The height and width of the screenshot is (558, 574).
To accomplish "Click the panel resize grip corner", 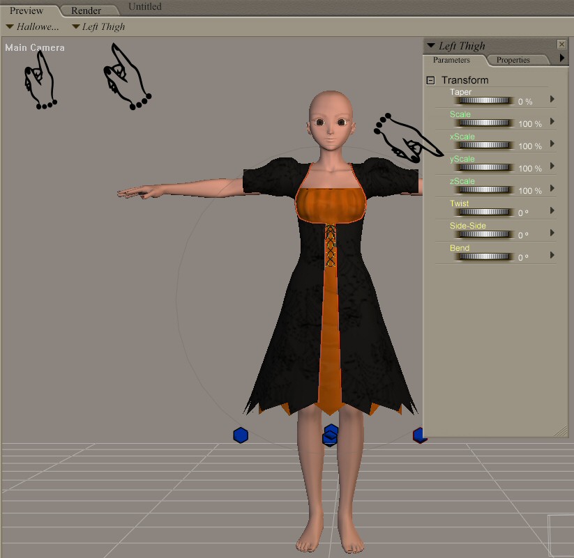I will coord(561,432).
